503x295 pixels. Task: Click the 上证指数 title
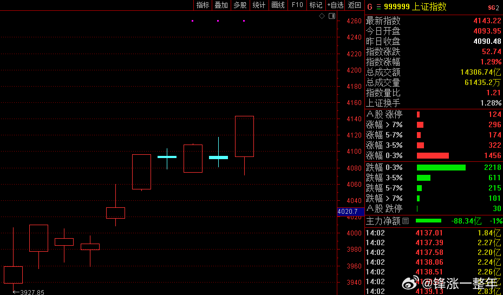point(429,6)
